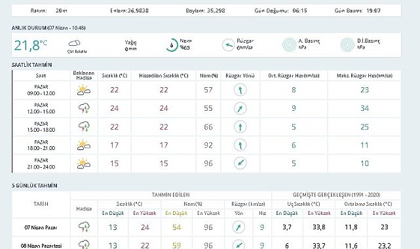Click the partly sunny icon for 18:00-21:00
The width and height of the screenshot is (420, 249).
tap(84, 145)
